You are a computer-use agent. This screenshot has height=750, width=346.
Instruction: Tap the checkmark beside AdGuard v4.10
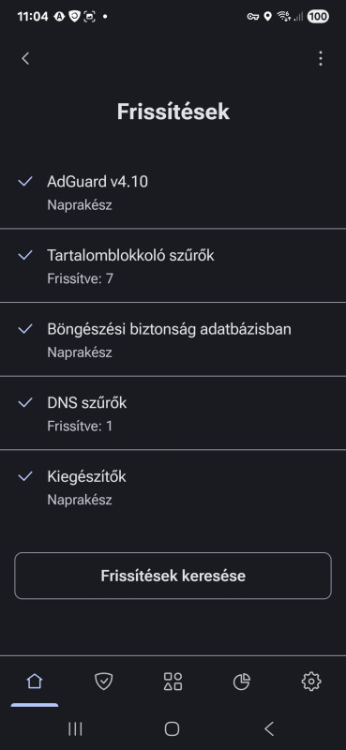click(25, 181)
